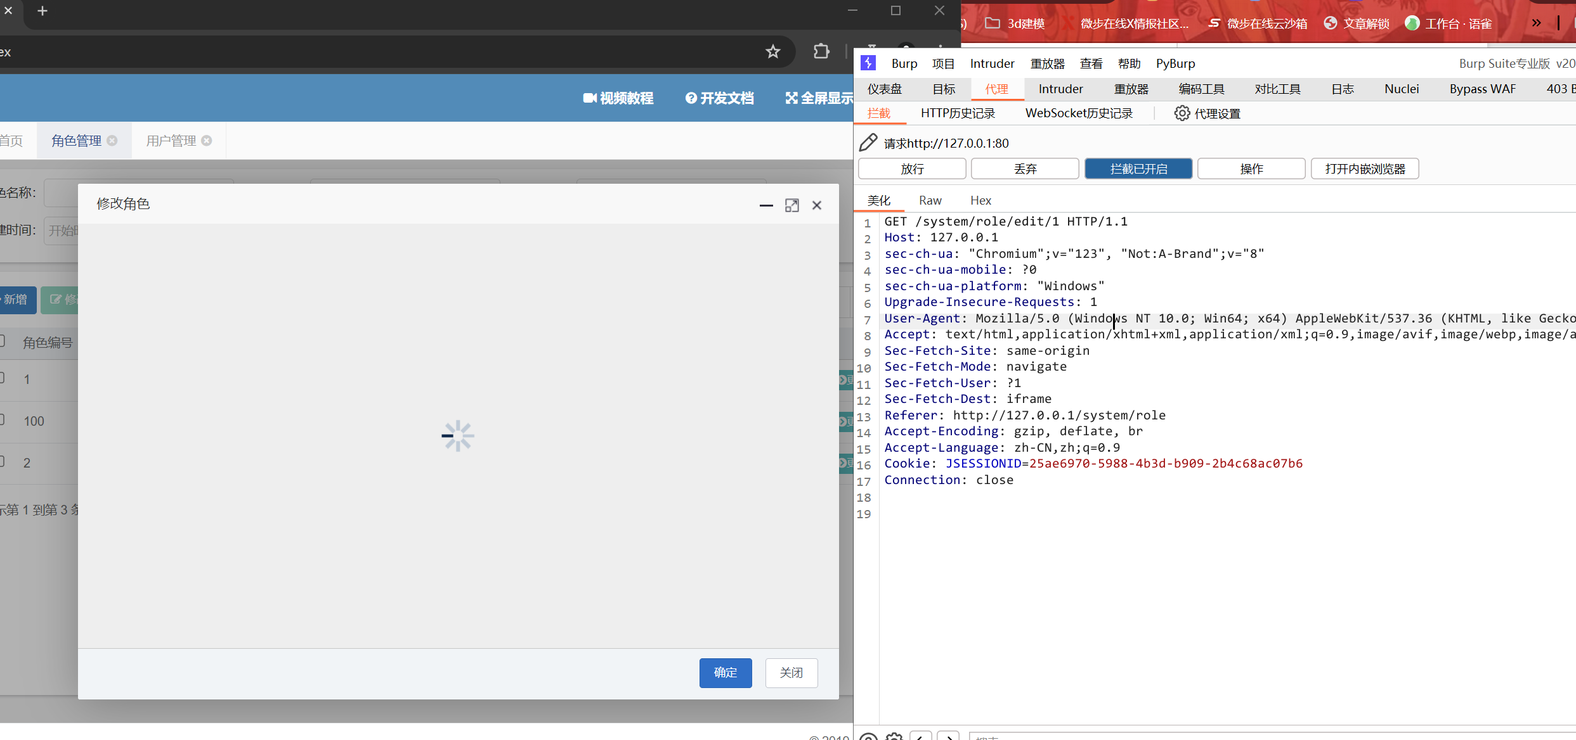Expand the bookmarks overflow chevron
This screenshot has width=1576, height=740.
pyautogui.click(x=1536, y=23)
